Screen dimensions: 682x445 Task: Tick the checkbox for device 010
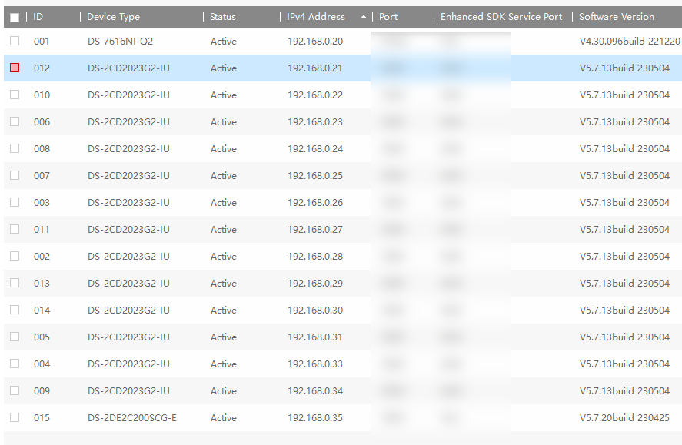pos(15,95)
